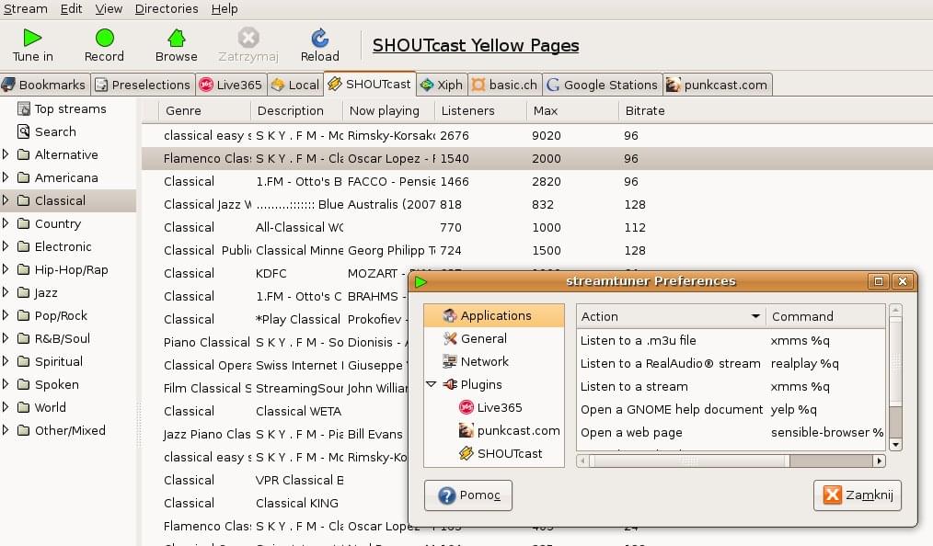Select Plugins in preferences tree
Screen dimensions: 933x546
tap(481, 384)
